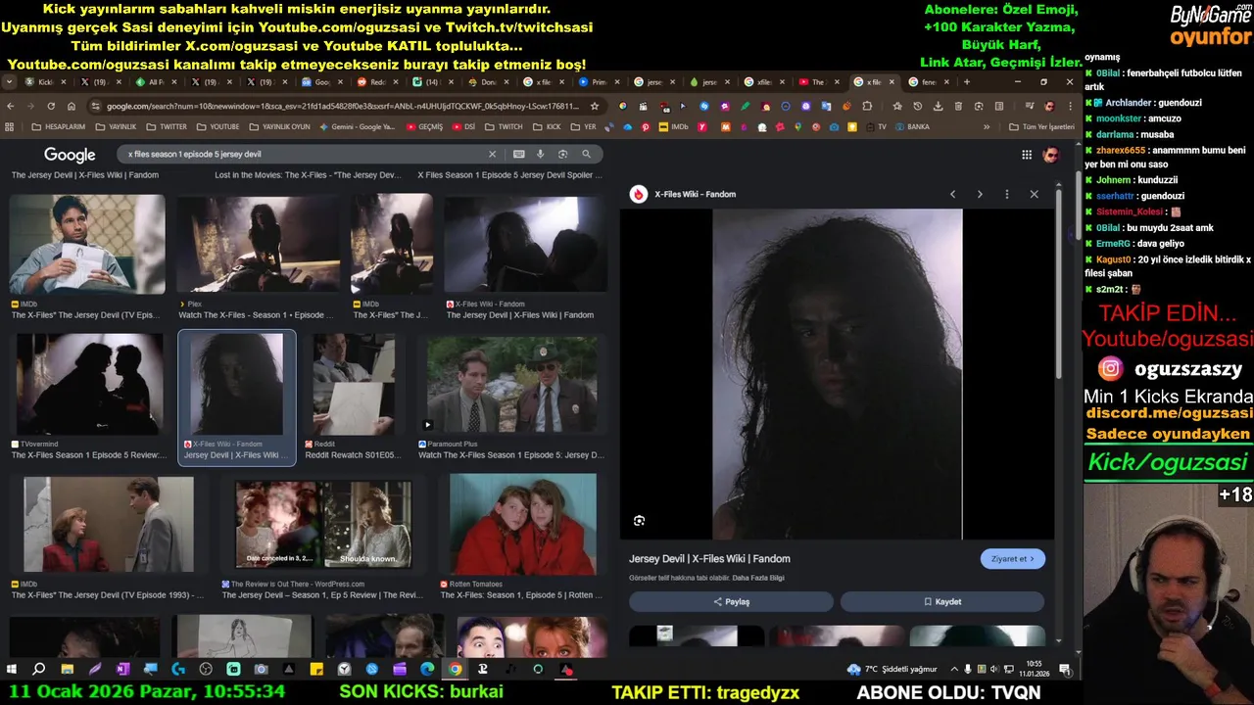
Task: Search inside image with Lens icon
Action: click(639, 521)
